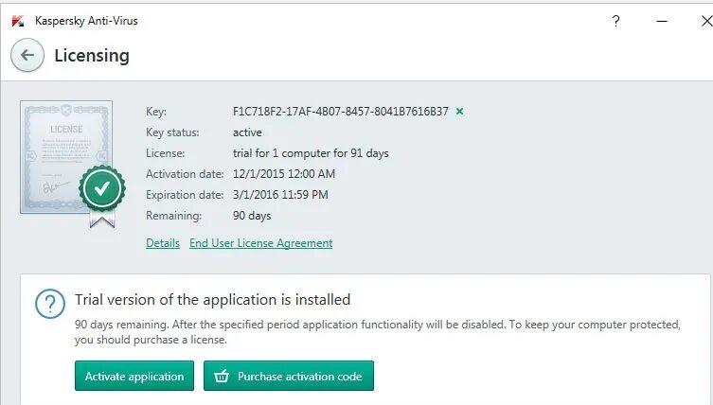The height and width of the screenshot is (405, 713).
Task: Click activation date 12/1/2015 12:00 AM
Action: tap(284, 173)
